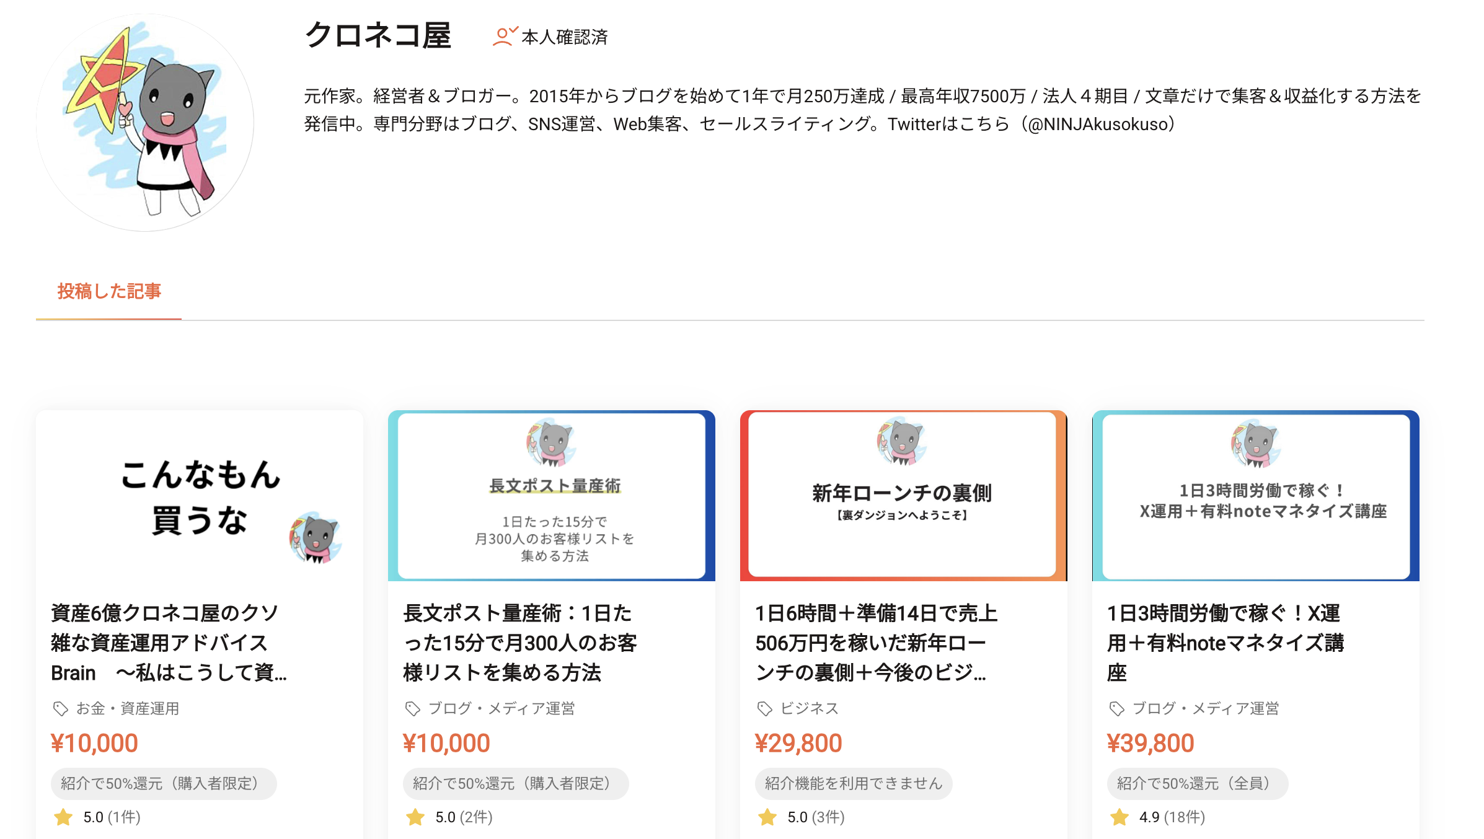Click the 紹介で50%還元（全員） badge
This screenshot has width=1484, height=839.
1197,783
